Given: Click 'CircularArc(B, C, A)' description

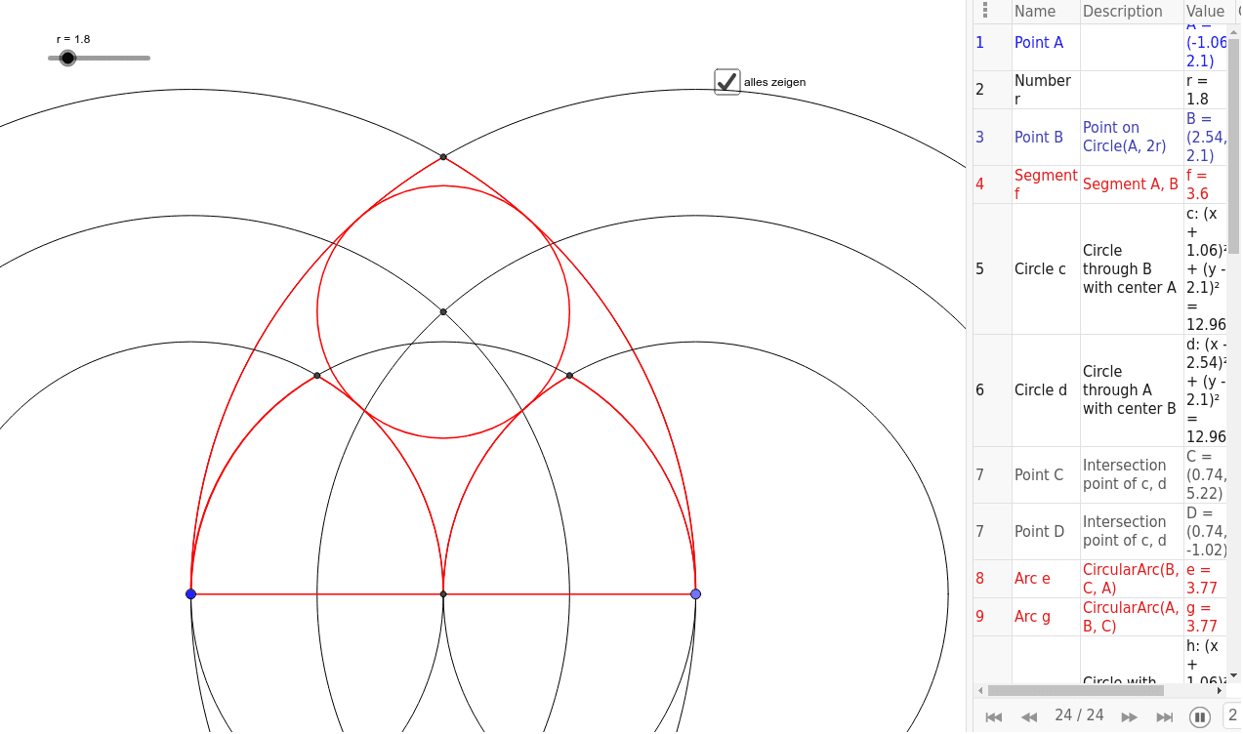Looking at the screenshot, I should [1132, 579].
